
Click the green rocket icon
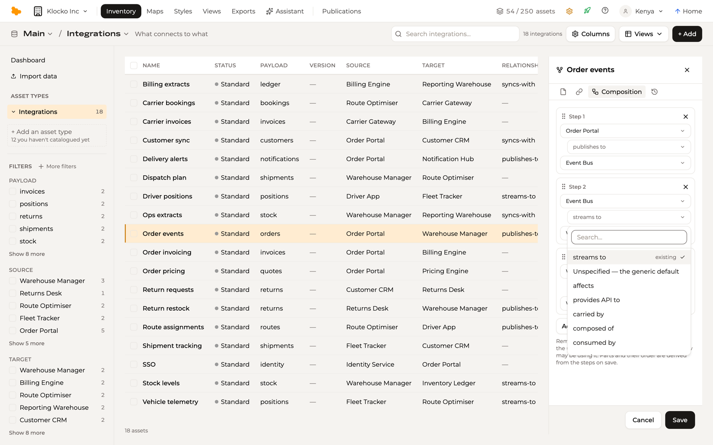point(587,11)
